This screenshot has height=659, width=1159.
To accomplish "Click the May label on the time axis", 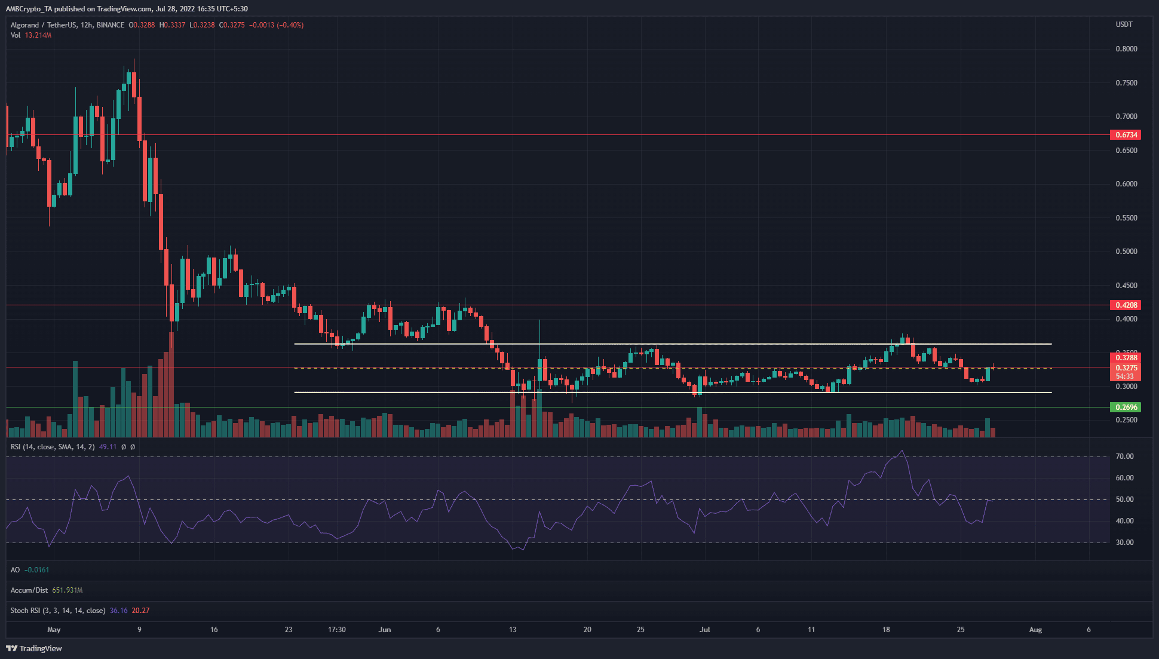I will coord(53,630).
